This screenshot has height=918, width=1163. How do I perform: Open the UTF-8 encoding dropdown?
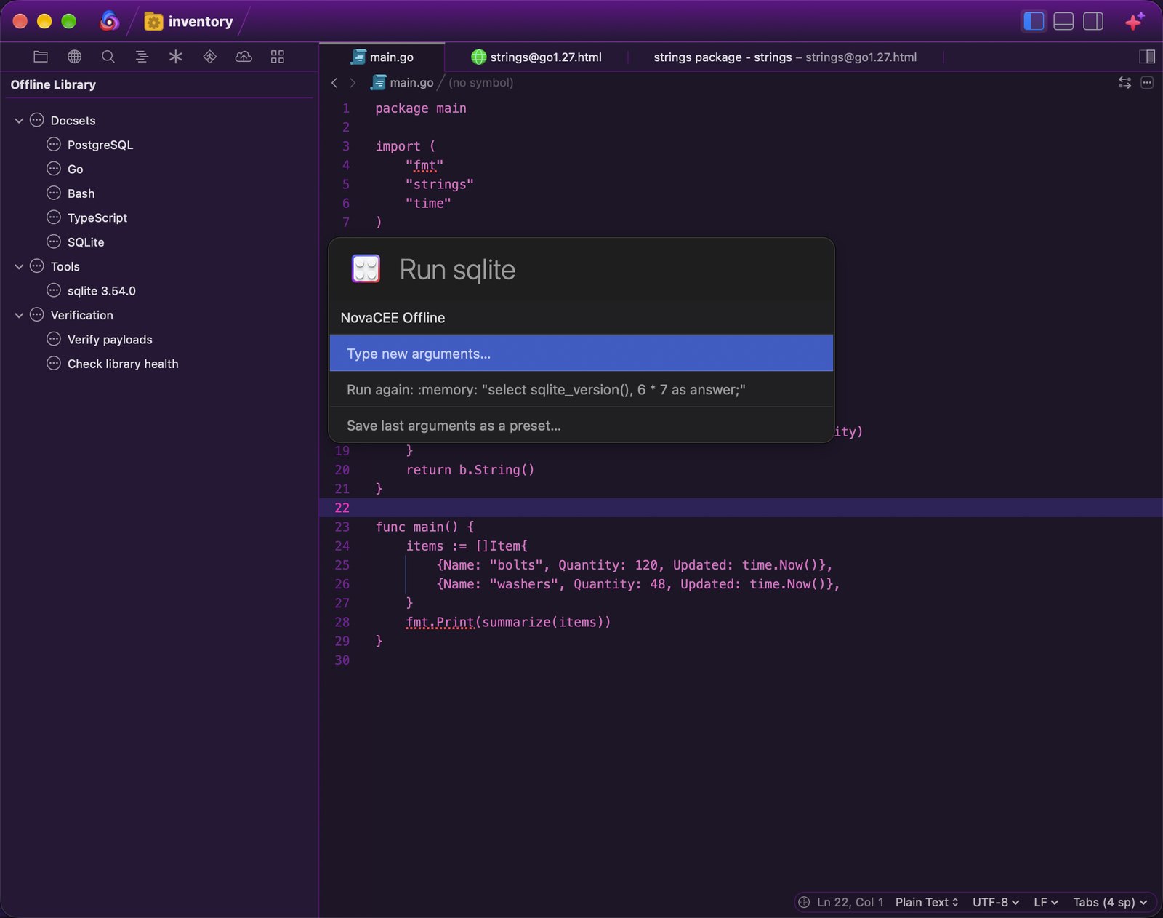pyautogui.click(x=996, y=902)
